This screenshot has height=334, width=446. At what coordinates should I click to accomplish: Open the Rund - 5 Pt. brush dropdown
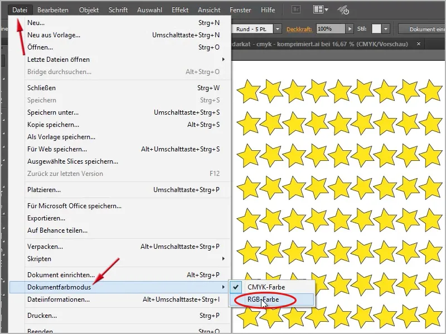click(x=278, y=29)
